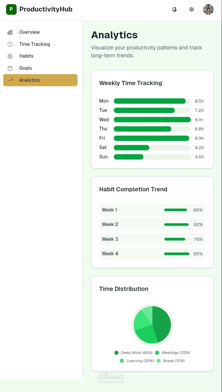Screen dimensions: 222x392
Task: Open settings via the gear icon
Action: pyautogui.click(x=192, y=9)
